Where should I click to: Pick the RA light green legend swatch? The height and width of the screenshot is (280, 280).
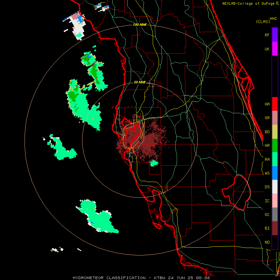275,159
